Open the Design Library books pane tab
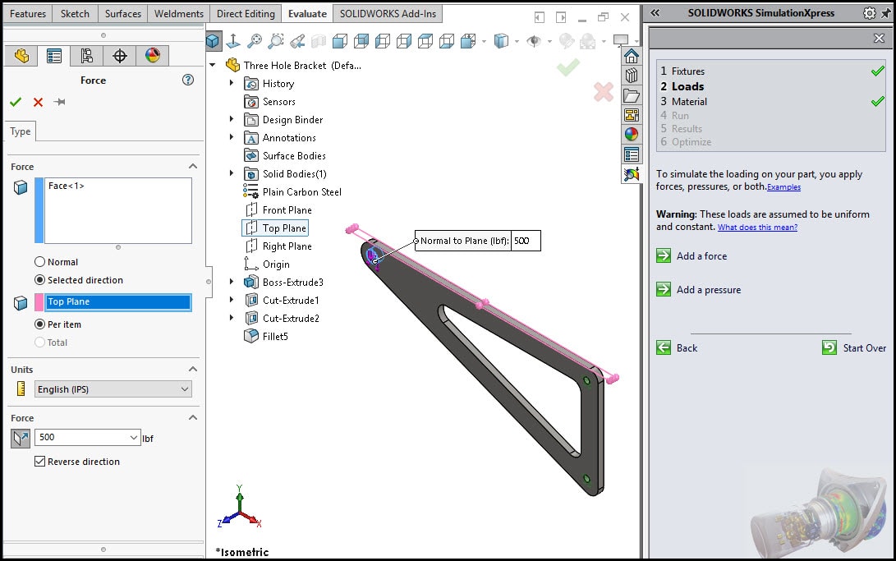Viewport: 896px width, 561px height. [632, 76]
